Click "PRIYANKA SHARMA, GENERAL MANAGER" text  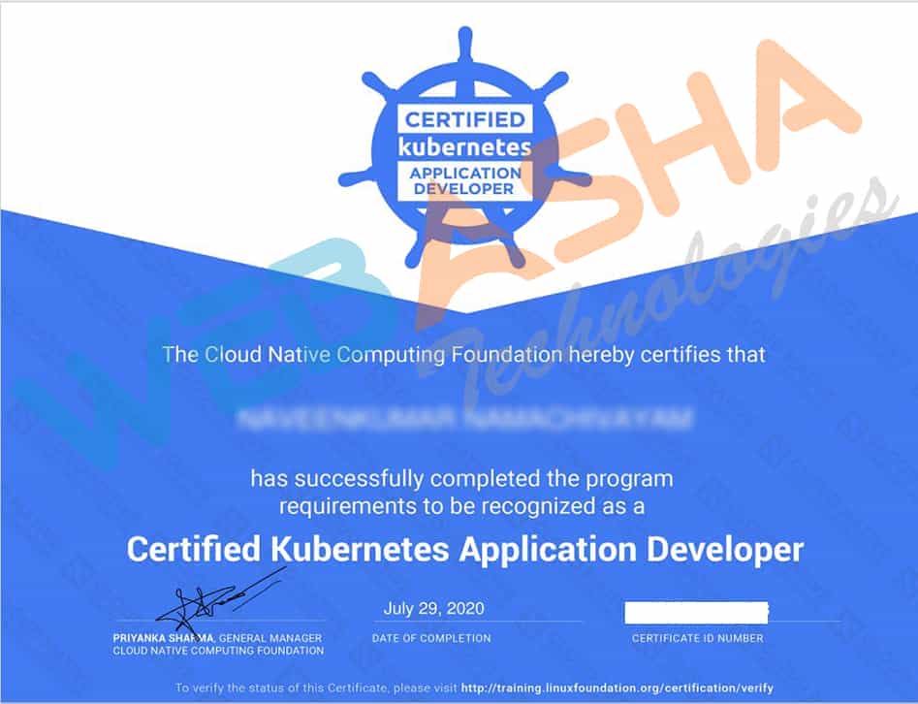click(x=217, y=638)
